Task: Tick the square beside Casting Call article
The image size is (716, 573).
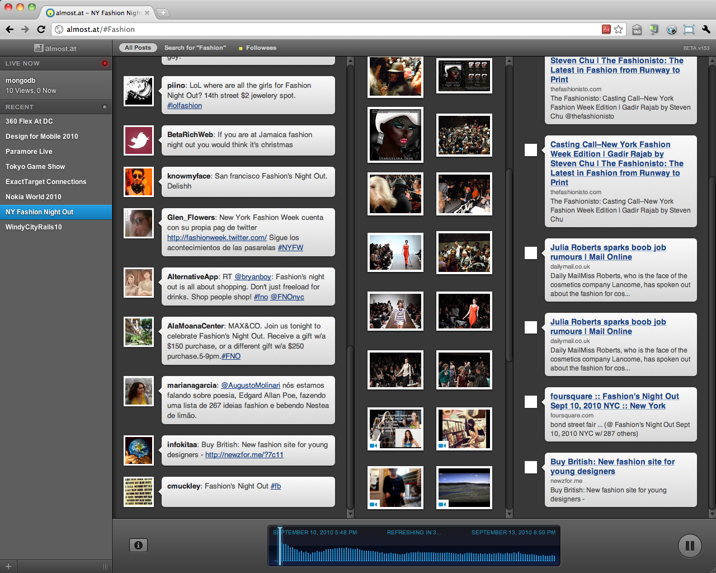Action: pyautogui.click(x=531, y=150)
